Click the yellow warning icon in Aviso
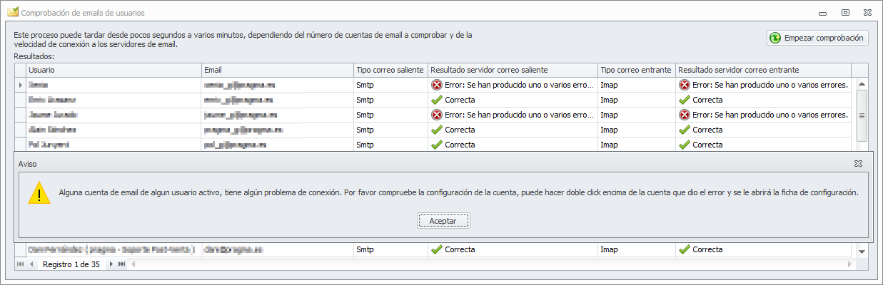 [39, 193]
